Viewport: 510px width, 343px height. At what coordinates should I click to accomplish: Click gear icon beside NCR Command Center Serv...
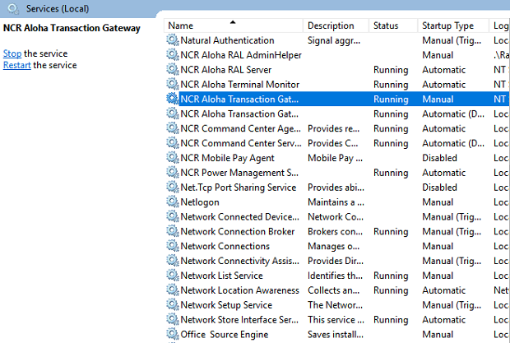[173, 143]
